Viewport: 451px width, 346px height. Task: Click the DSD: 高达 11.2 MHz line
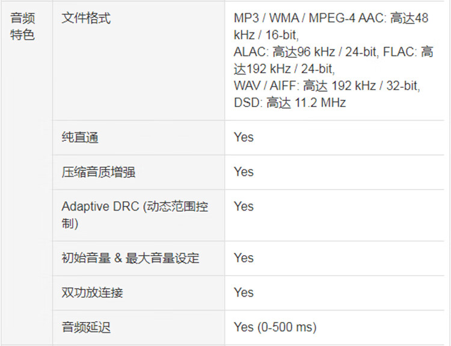(x=290, y=103)
